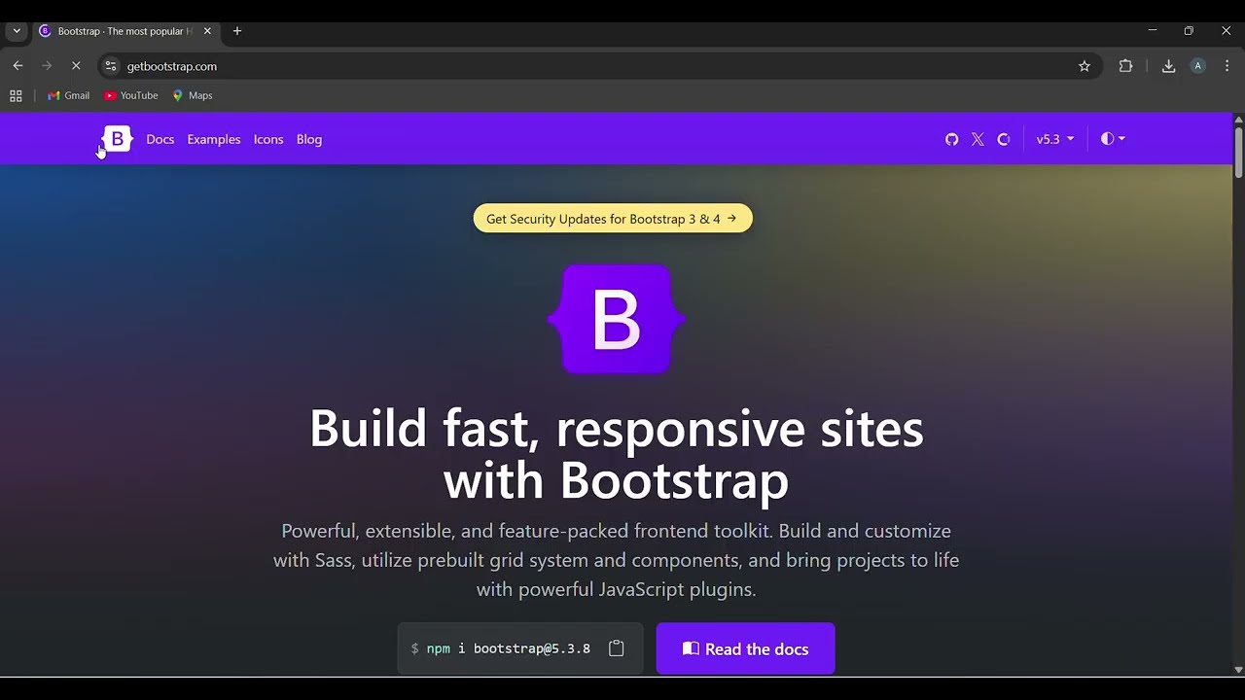Click the 'Powerful, extensible, and feature-packed' paragraph
1245x700 pixels.
pyautogui.click(x=617, y=560)
